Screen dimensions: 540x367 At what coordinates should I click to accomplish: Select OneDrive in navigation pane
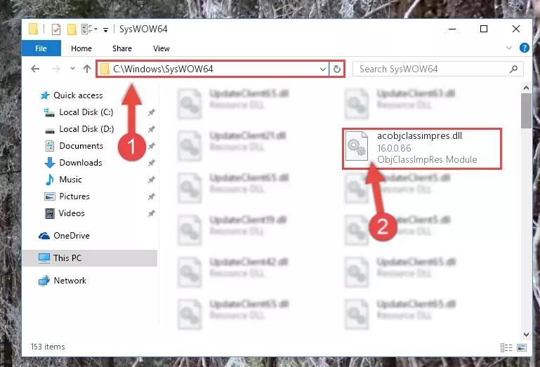pyautogui.click(x=72, y=236)
